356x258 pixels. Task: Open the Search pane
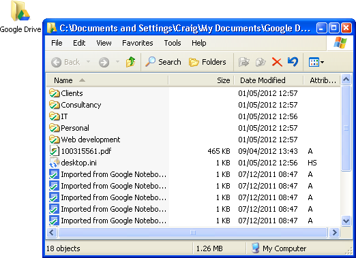[163, 62]
